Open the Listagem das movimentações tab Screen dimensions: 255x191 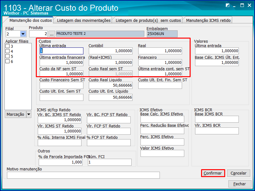(84, 21)
